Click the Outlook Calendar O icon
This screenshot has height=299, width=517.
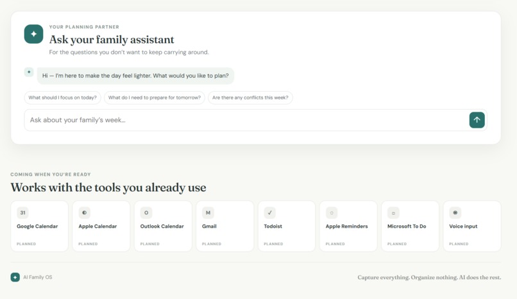coord(146,212)
